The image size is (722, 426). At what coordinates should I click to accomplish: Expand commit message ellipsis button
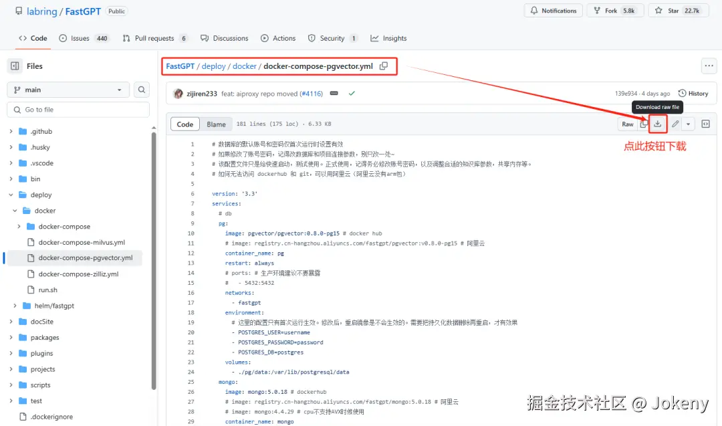click(334, 94)
